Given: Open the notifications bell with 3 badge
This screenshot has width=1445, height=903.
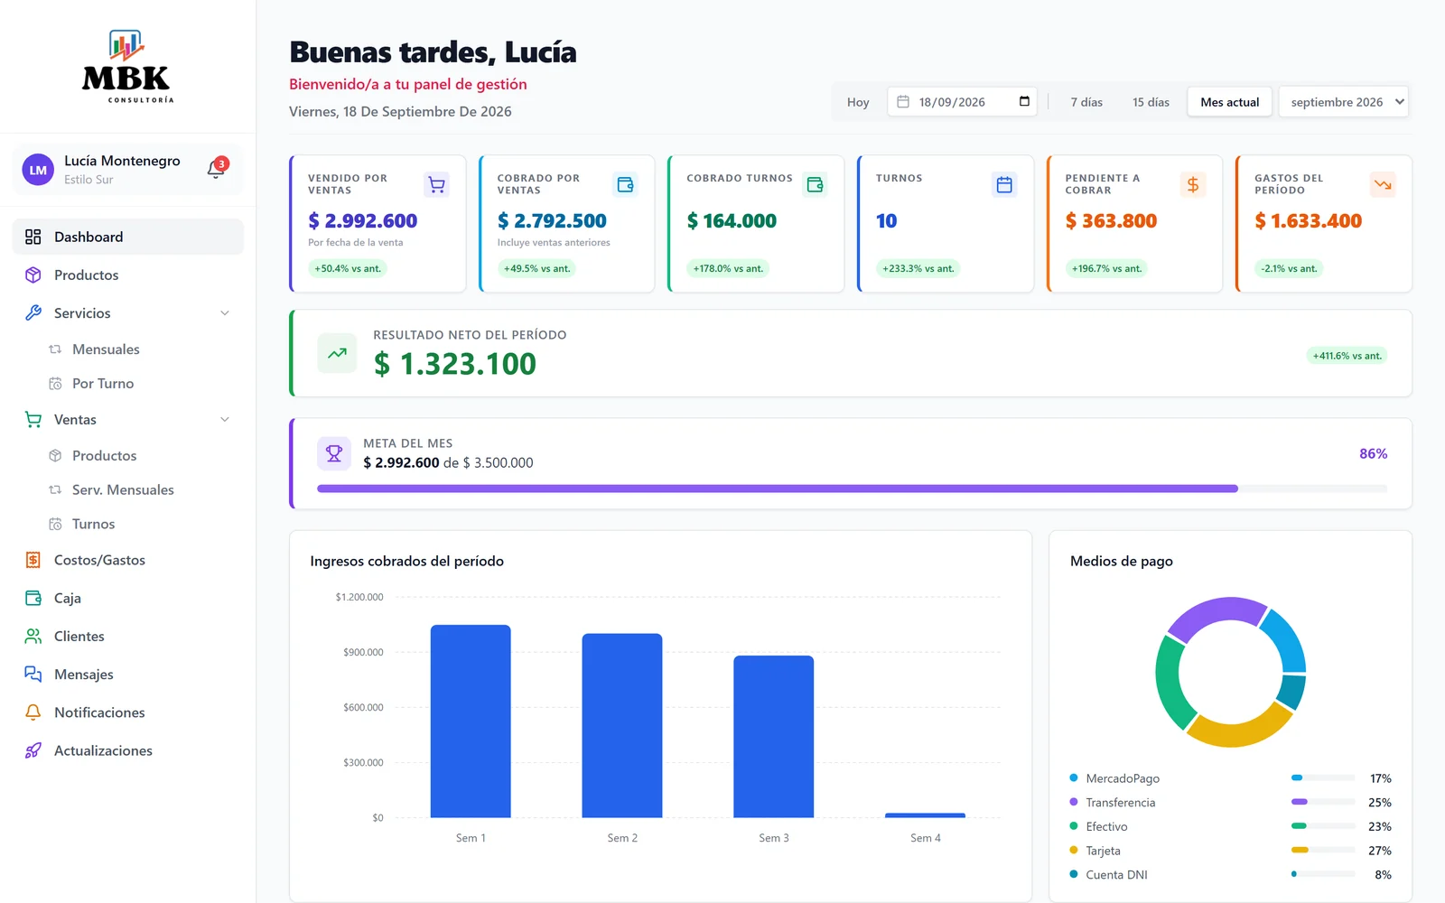Looking at the screenshot, I should (217, 169).
